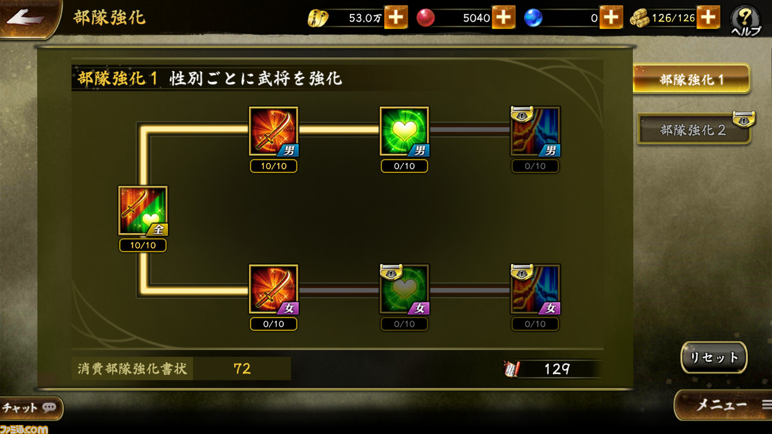This screenshot has height=434, width=772.
Task: Select the locked female green heart skill
Action: click(x=404, y=289)
